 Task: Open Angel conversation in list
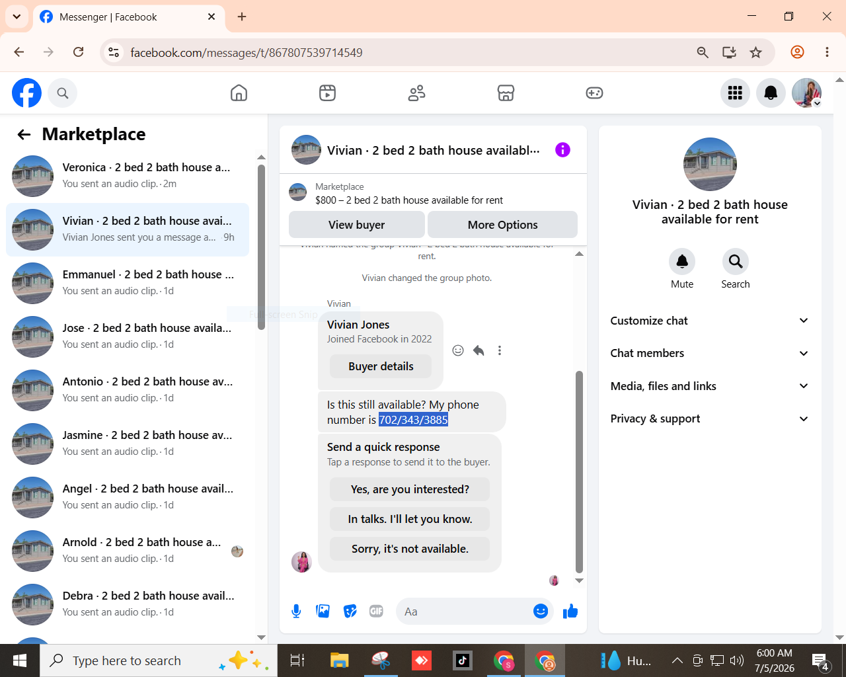click(128, 497)
